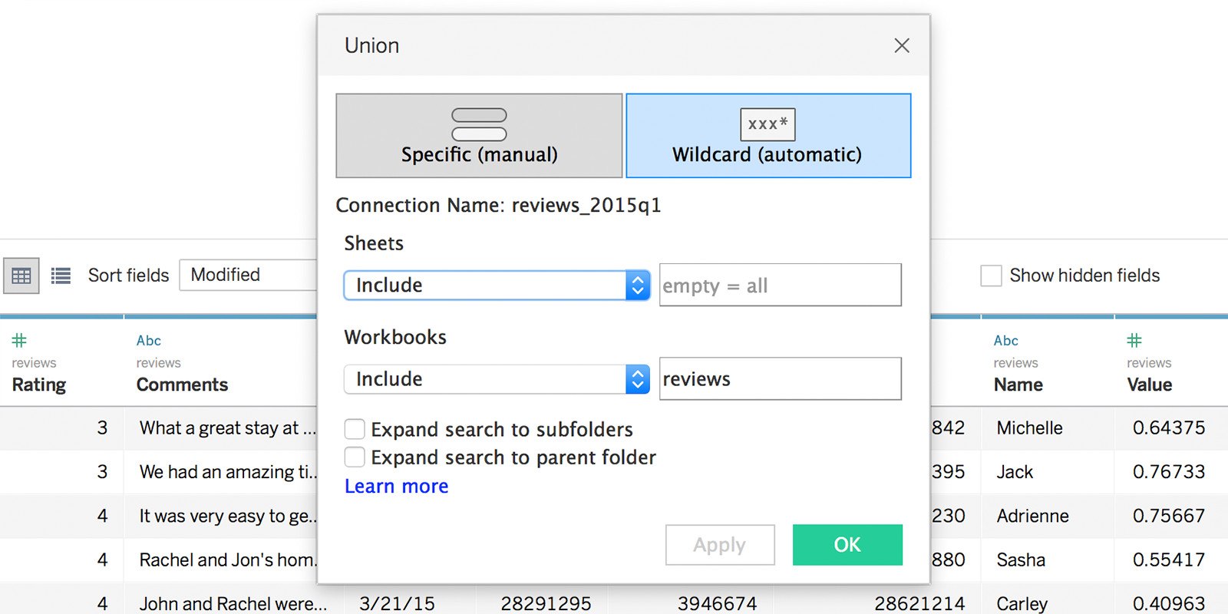The image size is (1228, 614).
Task: Open the Sheets Include dropdown
Action: pos(497,286)
